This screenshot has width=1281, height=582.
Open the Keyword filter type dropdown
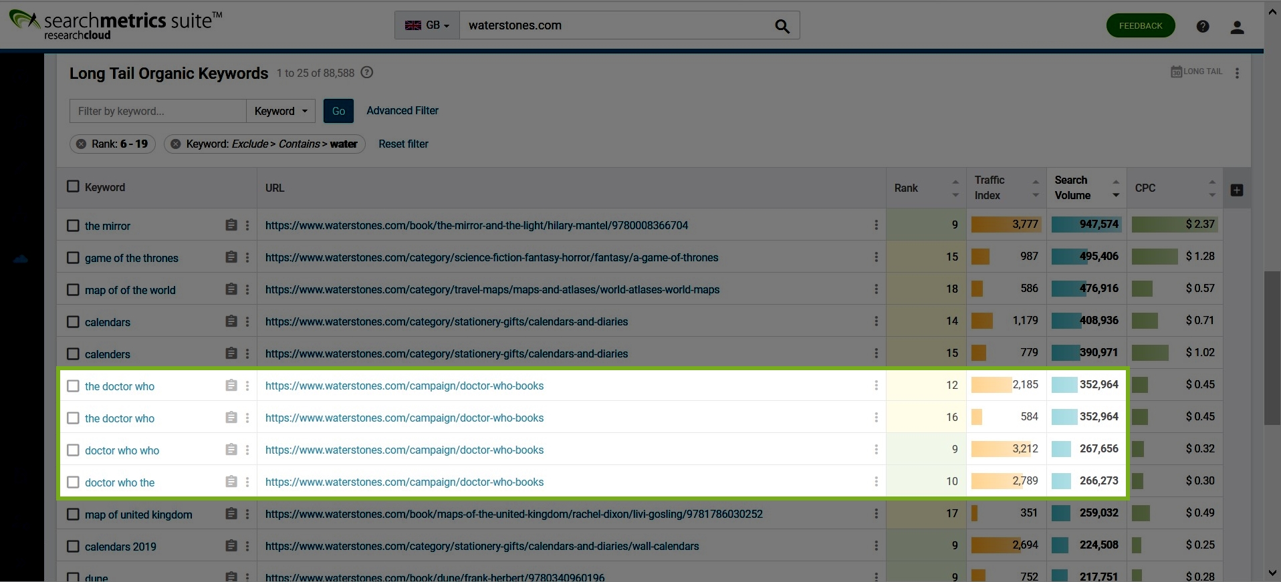[281, 111]
